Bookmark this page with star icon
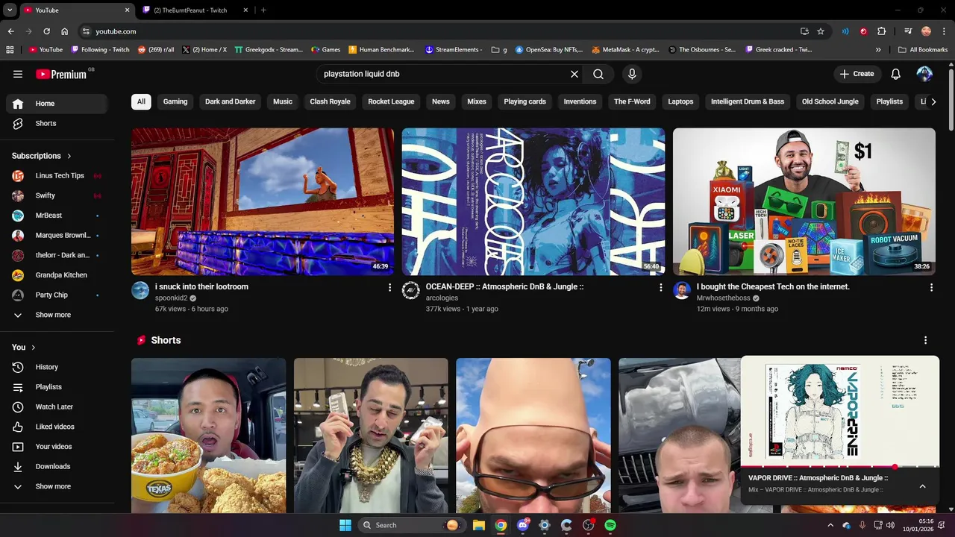955x537 pixels. pyautogui.click(x=821, y=31)
